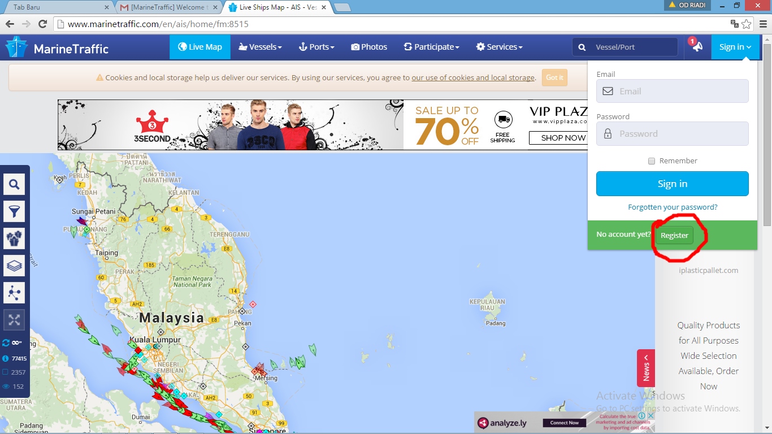Click the fullscreen expand arrows button

(x=14, y=320)
